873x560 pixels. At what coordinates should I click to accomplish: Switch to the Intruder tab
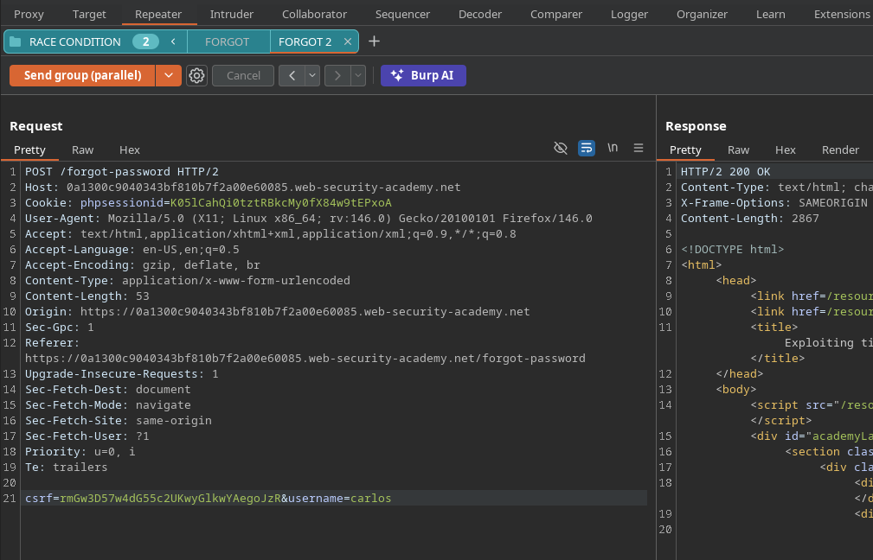(232, 14)
